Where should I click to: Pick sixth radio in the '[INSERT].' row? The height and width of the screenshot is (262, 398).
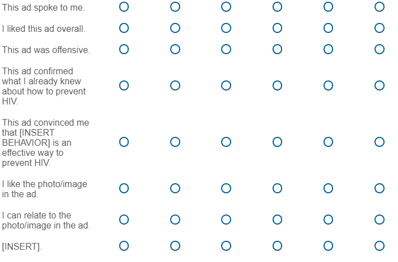coord(380,246)
